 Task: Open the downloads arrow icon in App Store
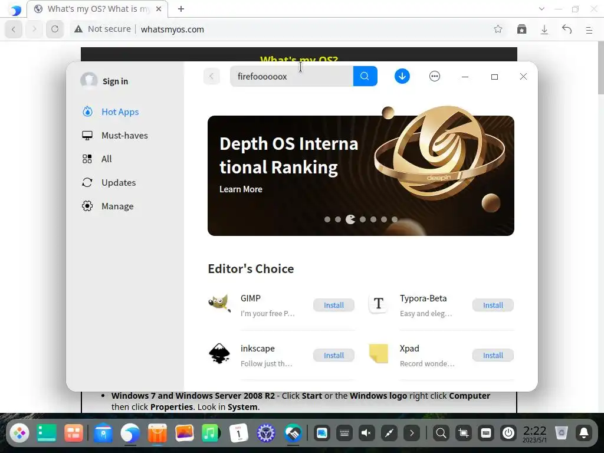(402, 76)
